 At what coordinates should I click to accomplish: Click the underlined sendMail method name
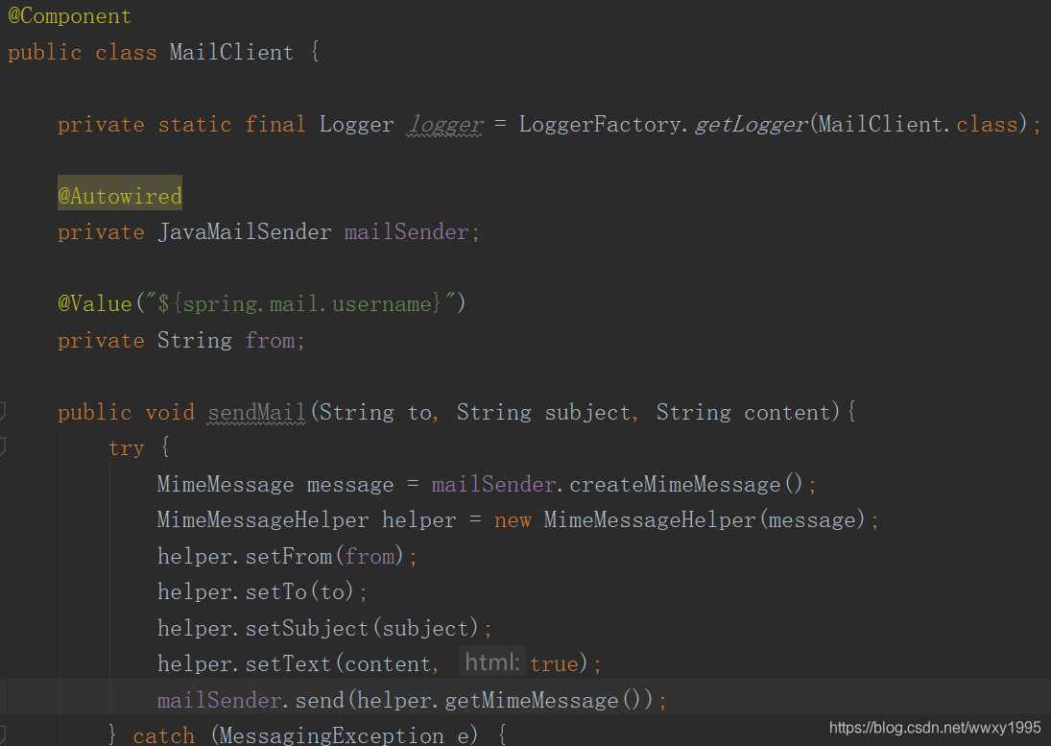[x=255, y=412]
